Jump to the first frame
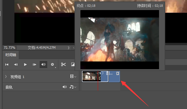 [7, 65]
